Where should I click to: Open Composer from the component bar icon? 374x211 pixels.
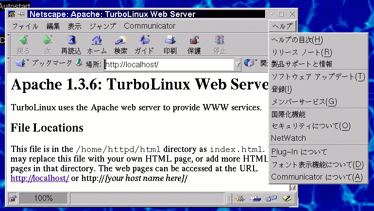coord(287,198)
